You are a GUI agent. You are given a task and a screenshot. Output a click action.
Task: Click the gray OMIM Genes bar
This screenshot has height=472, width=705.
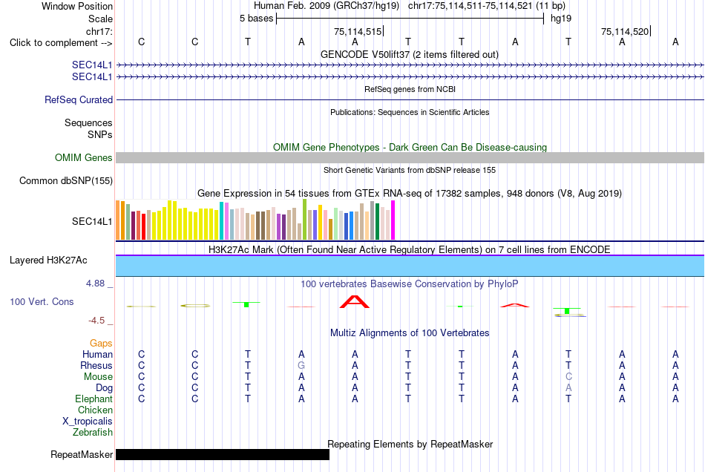point(410,158)
